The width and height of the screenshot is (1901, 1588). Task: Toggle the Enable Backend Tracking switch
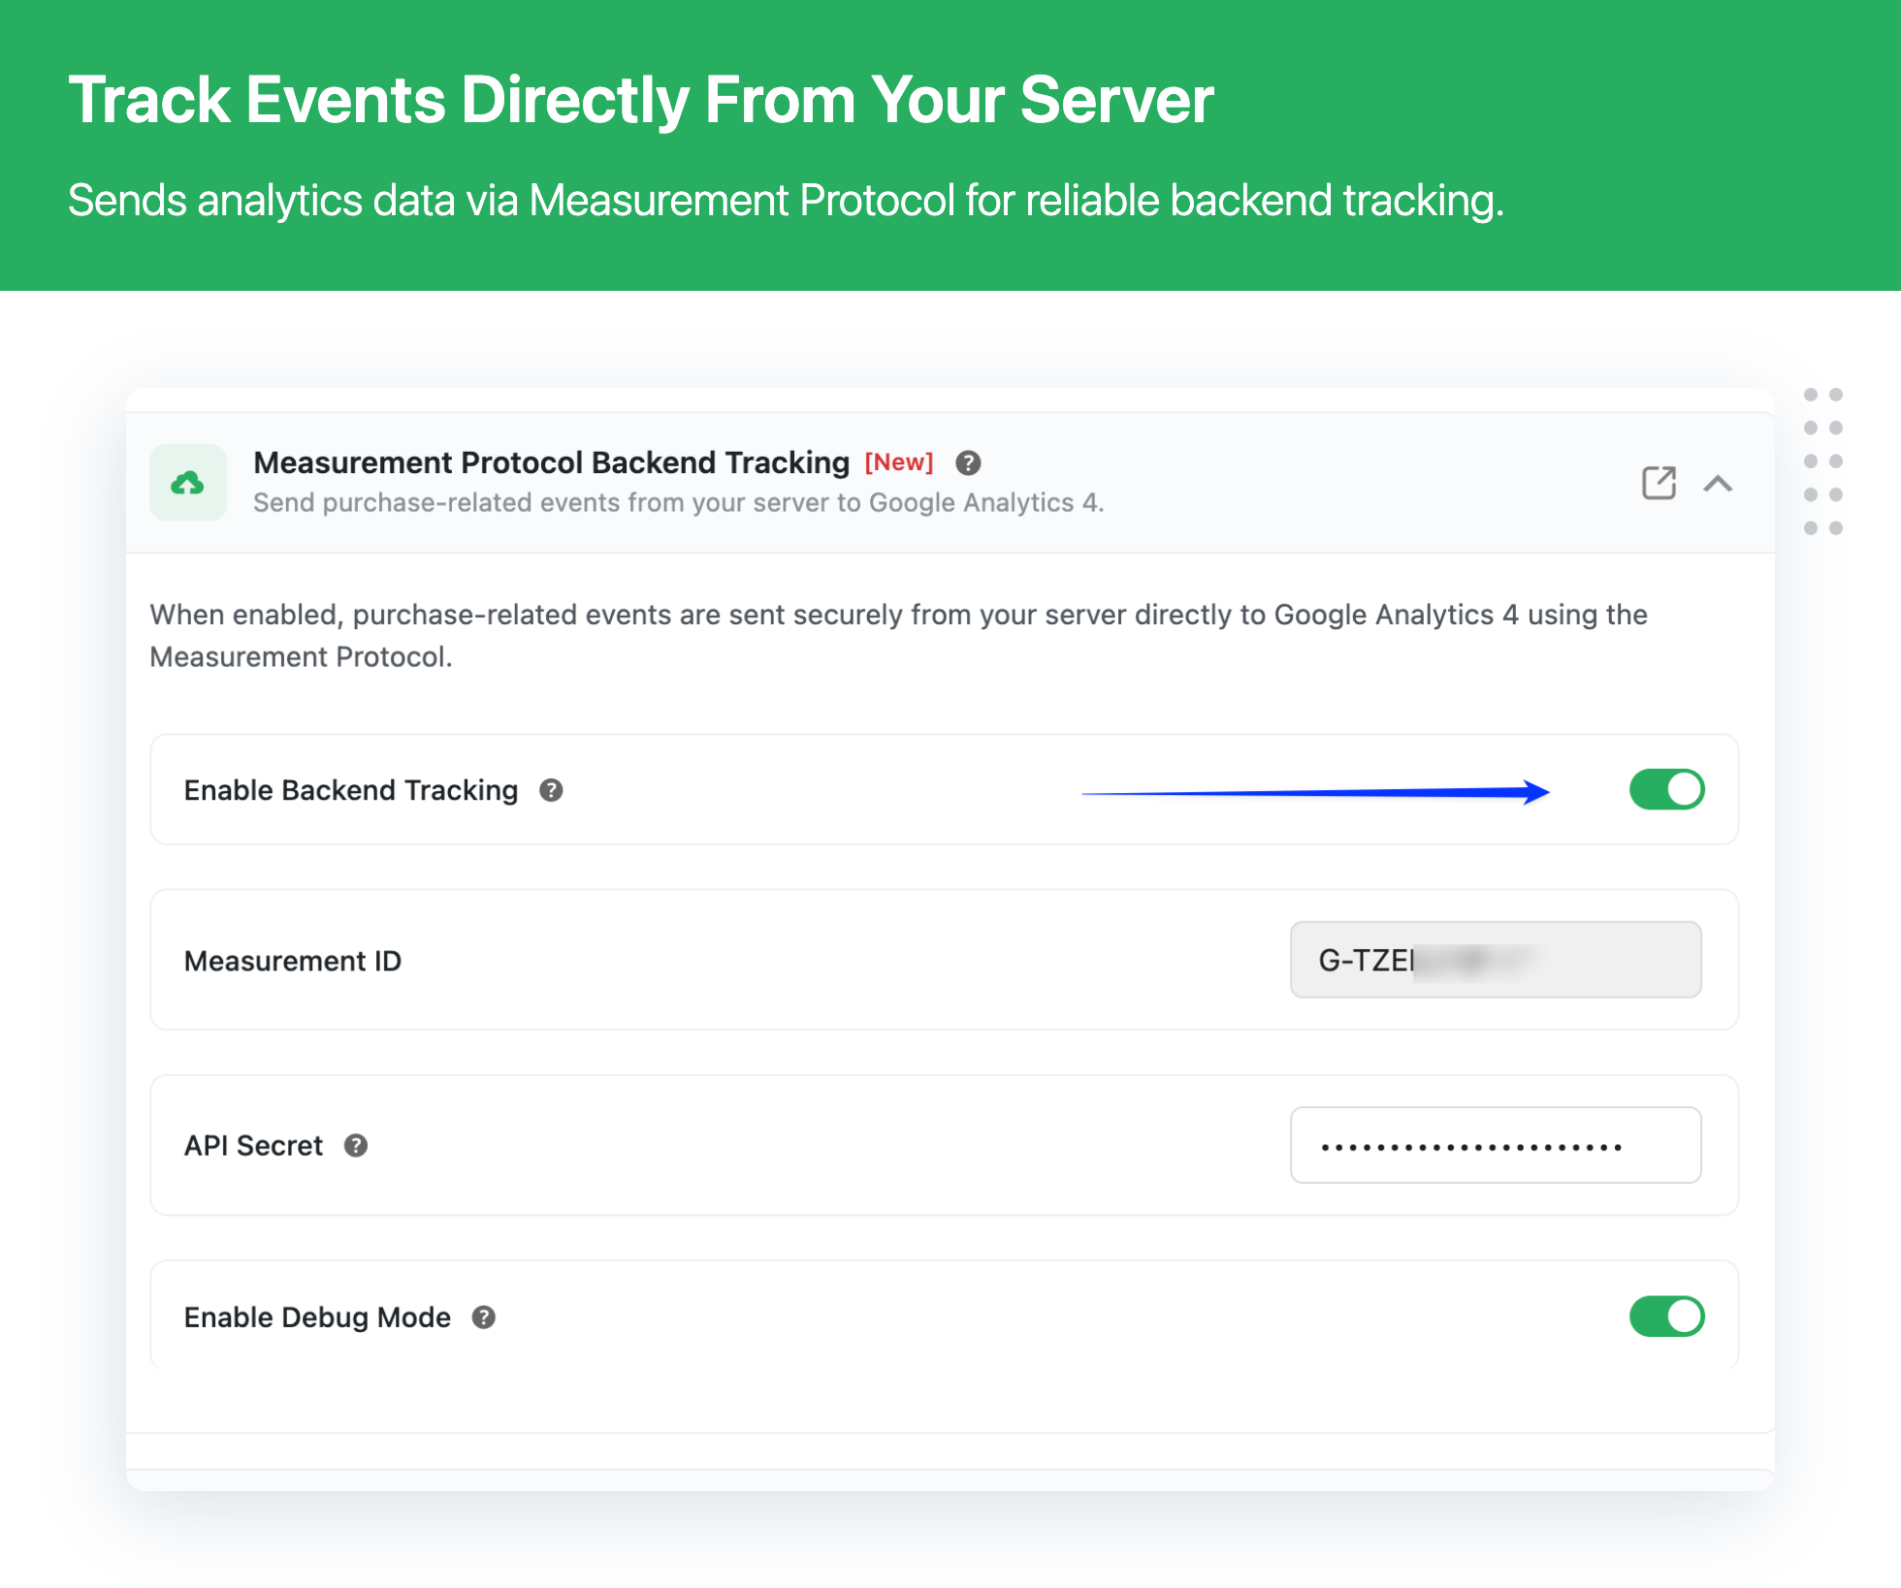coord(1666,789)
